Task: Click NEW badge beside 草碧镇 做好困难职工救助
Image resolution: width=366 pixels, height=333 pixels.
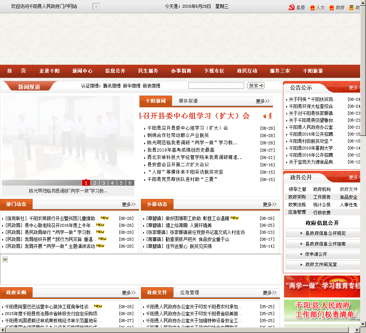Action: (x=235, y=218)
